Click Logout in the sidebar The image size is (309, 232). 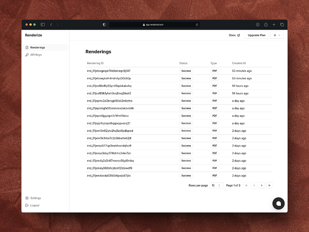tap(32, 205)
